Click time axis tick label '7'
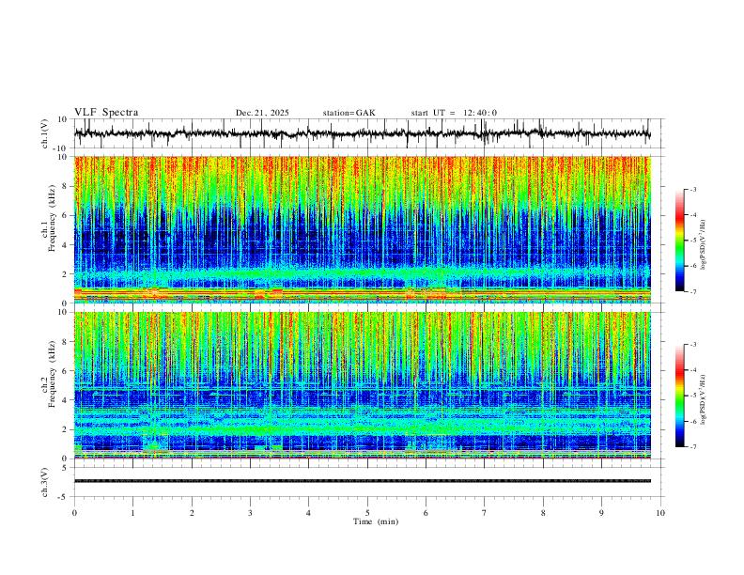Screen dimensions: 744x575 pos(485,513)
